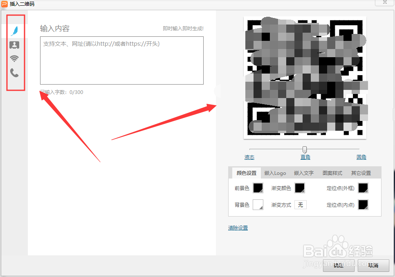This screenshot has width=395, height=277.
Task: Click the corner style slider handle
Action: point(305,150)
